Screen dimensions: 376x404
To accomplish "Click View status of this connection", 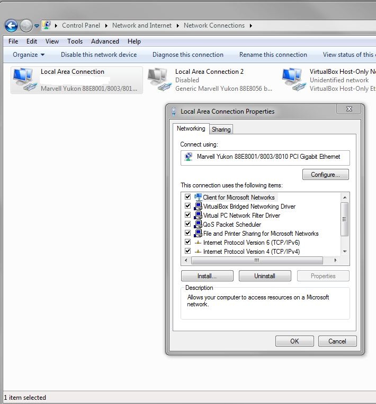I will [350, 55].
